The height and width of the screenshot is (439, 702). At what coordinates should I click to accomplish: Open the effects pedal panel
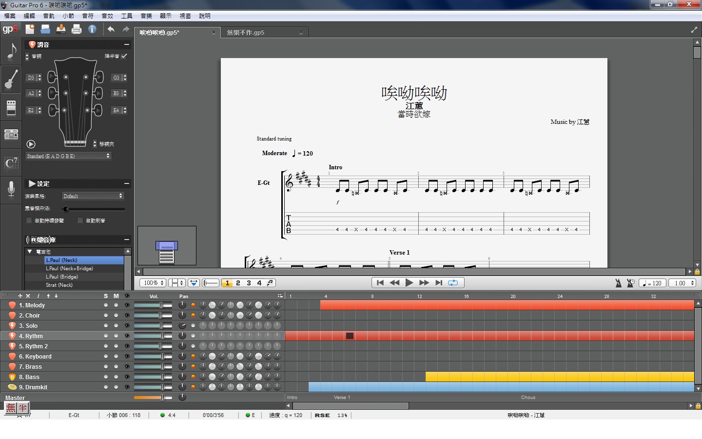click(x=11, y=107)
